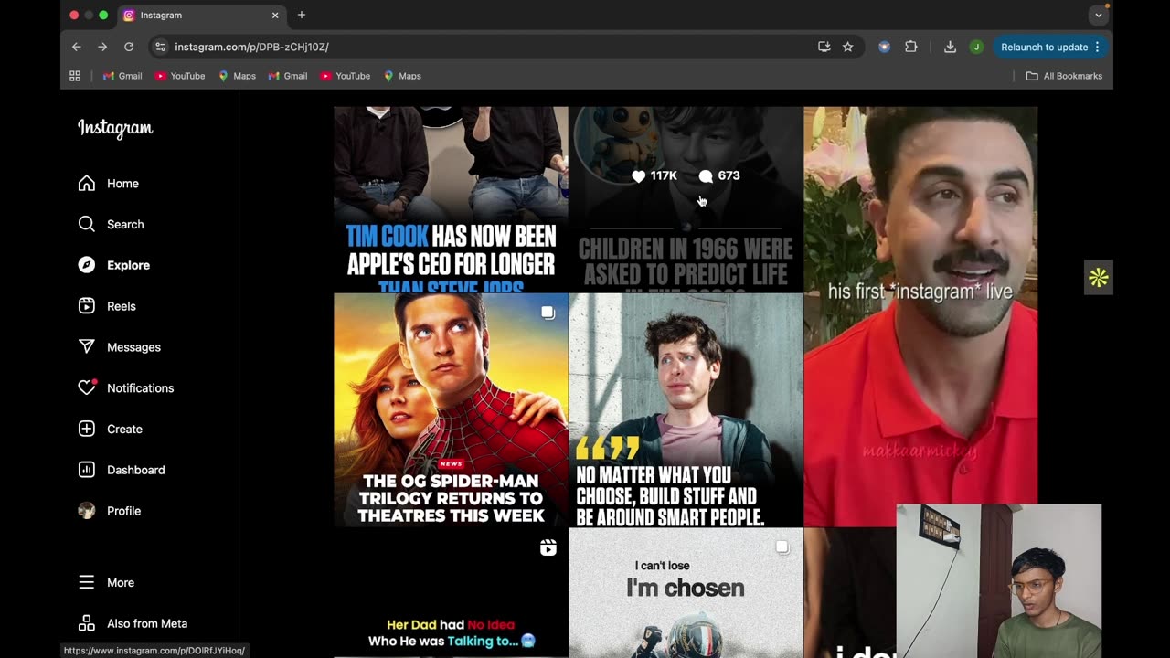Open Also from Meta label
1170x658 pixels.
147,623
